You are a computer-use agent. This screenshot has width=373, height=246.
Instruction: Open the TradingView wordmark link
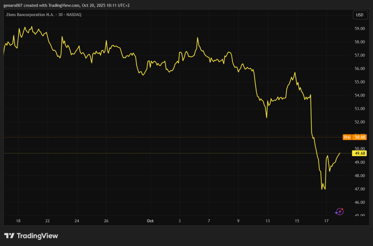click(36, 236)
